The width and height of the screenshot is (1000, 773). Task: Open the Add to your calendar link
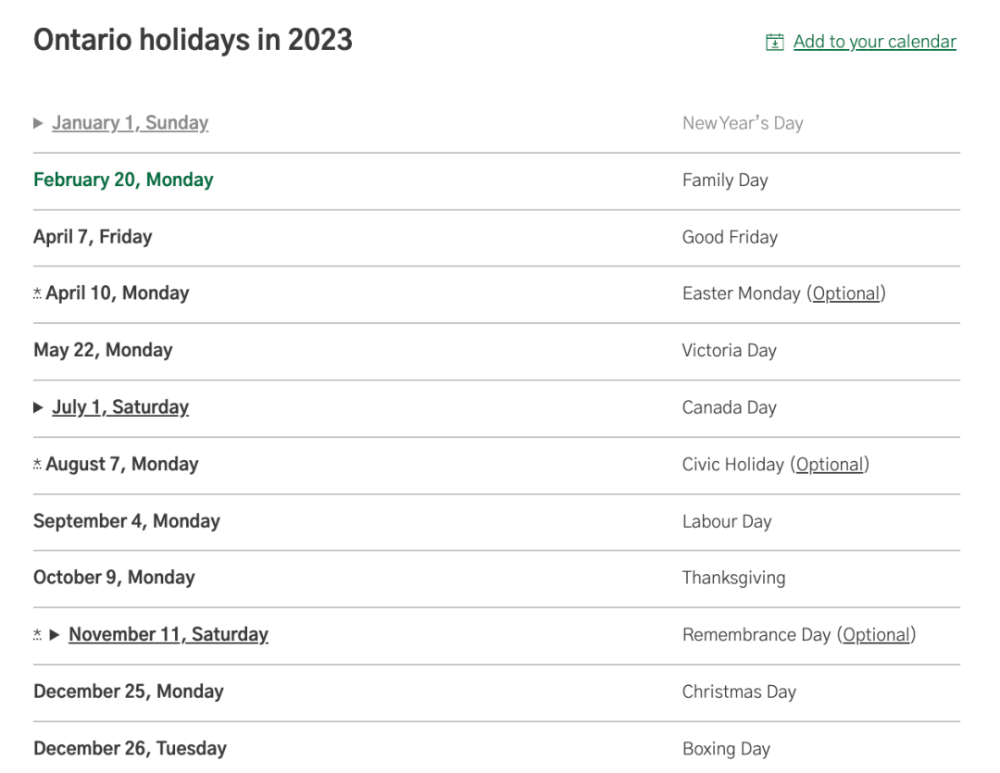pos(874,42)
